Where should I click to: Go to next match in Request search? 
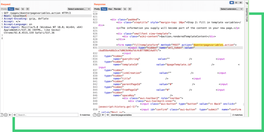[x=14, y=115]
